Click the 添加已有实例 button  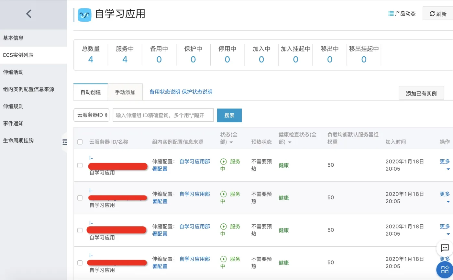[421, 93]
